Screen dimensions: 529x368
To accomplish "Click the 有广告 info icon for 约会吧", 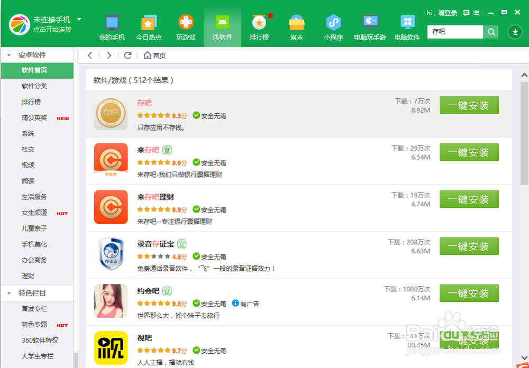I will point(235,303).
